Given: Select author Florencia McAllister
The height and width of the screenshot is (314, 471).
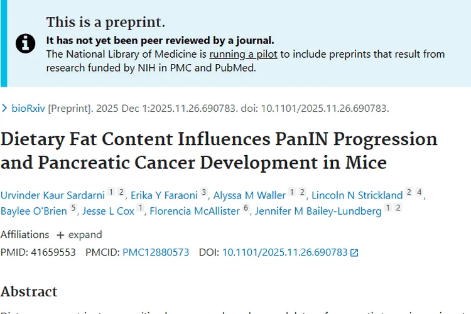Looking at the screenshot, I should (x=194, y=211).
